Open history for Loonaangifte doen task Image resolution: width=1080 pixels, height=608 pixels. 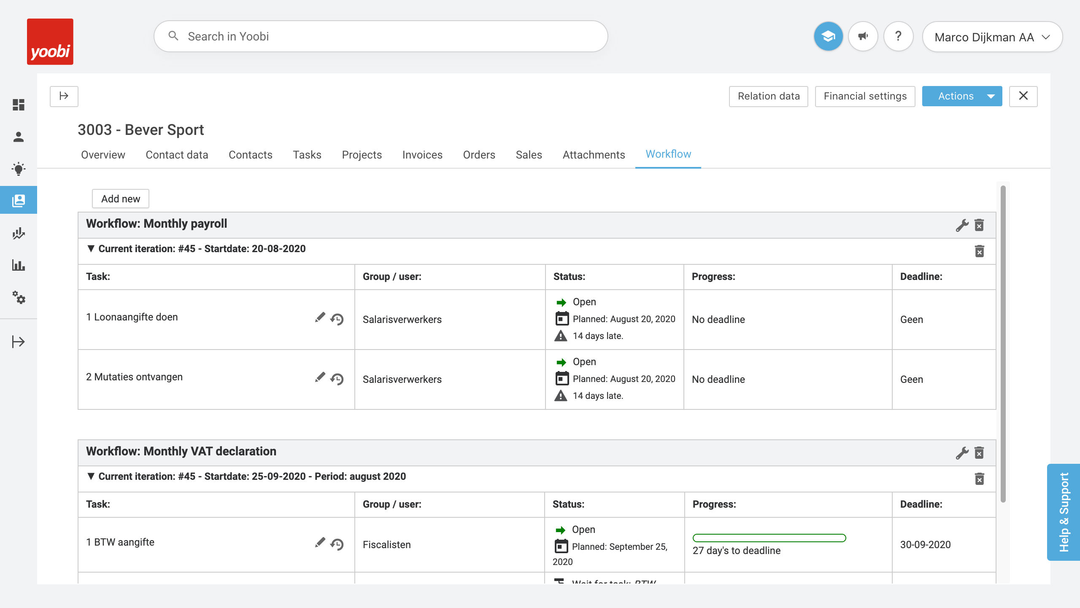337,319
